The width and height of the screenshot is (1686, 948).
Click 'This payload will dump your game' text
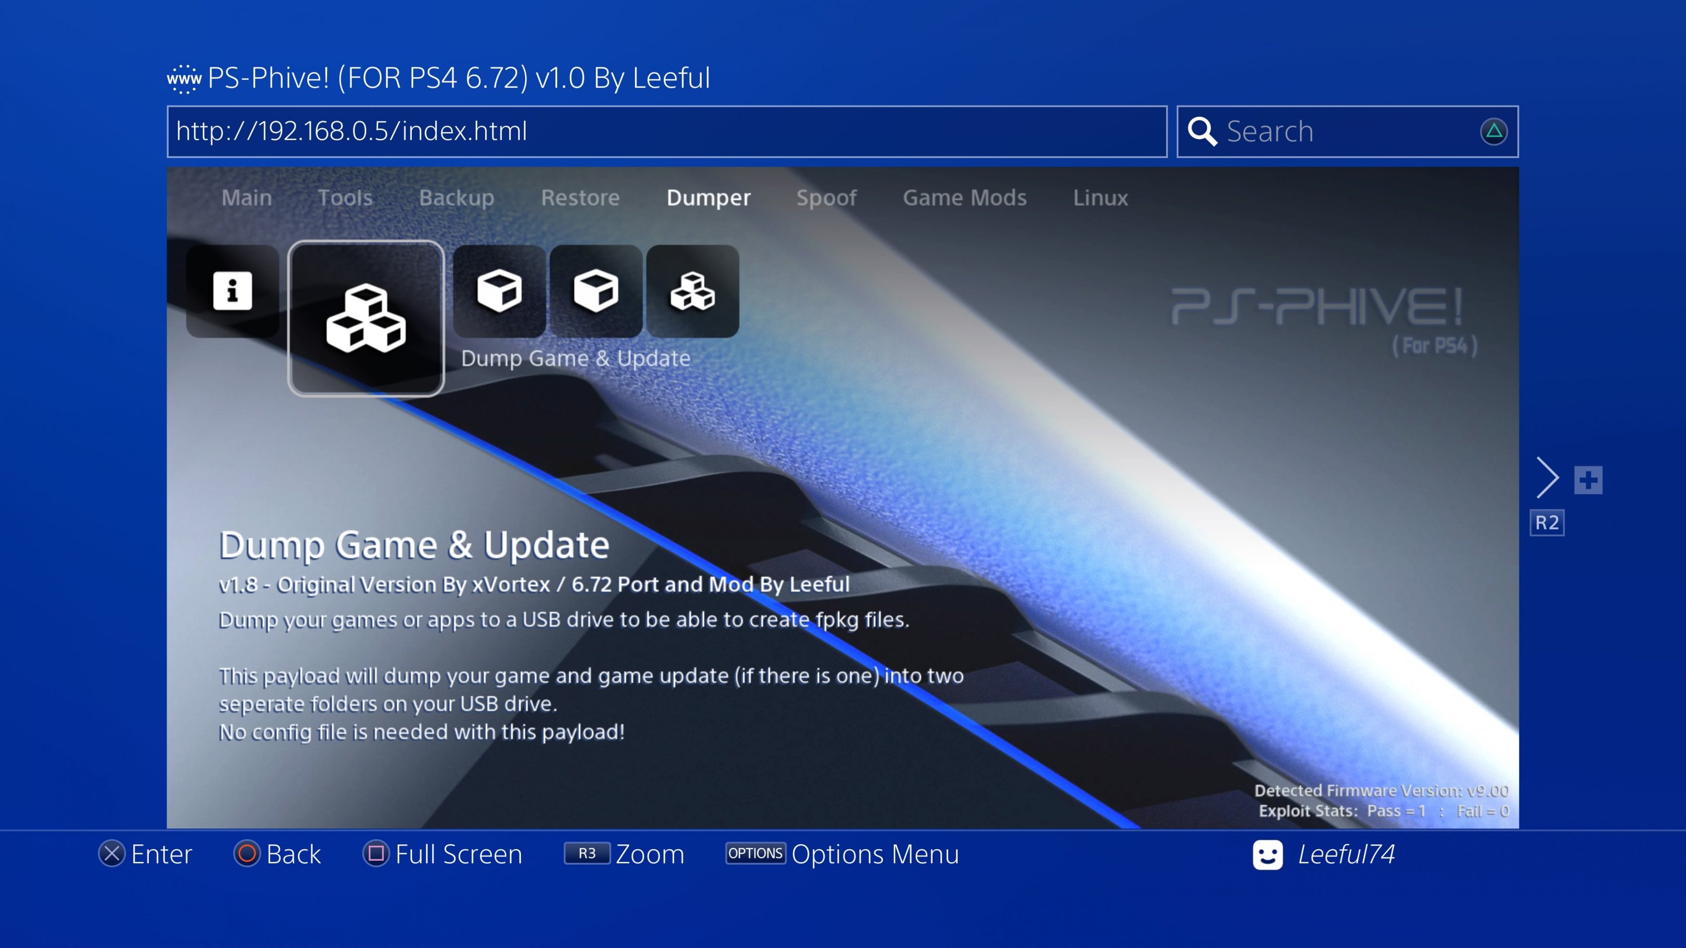[x=592, y=676]
